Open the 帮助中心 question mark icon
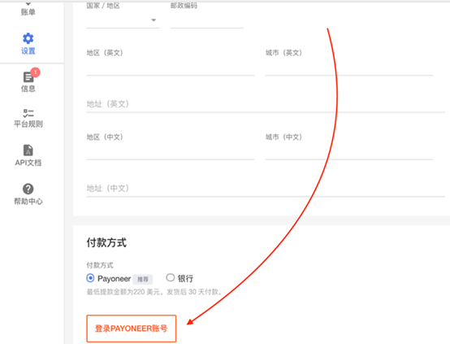Screen dimensions: 450x344 [28, 189]
